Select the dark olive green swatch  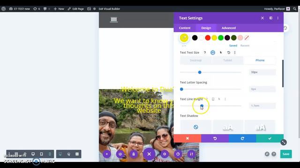234,38
